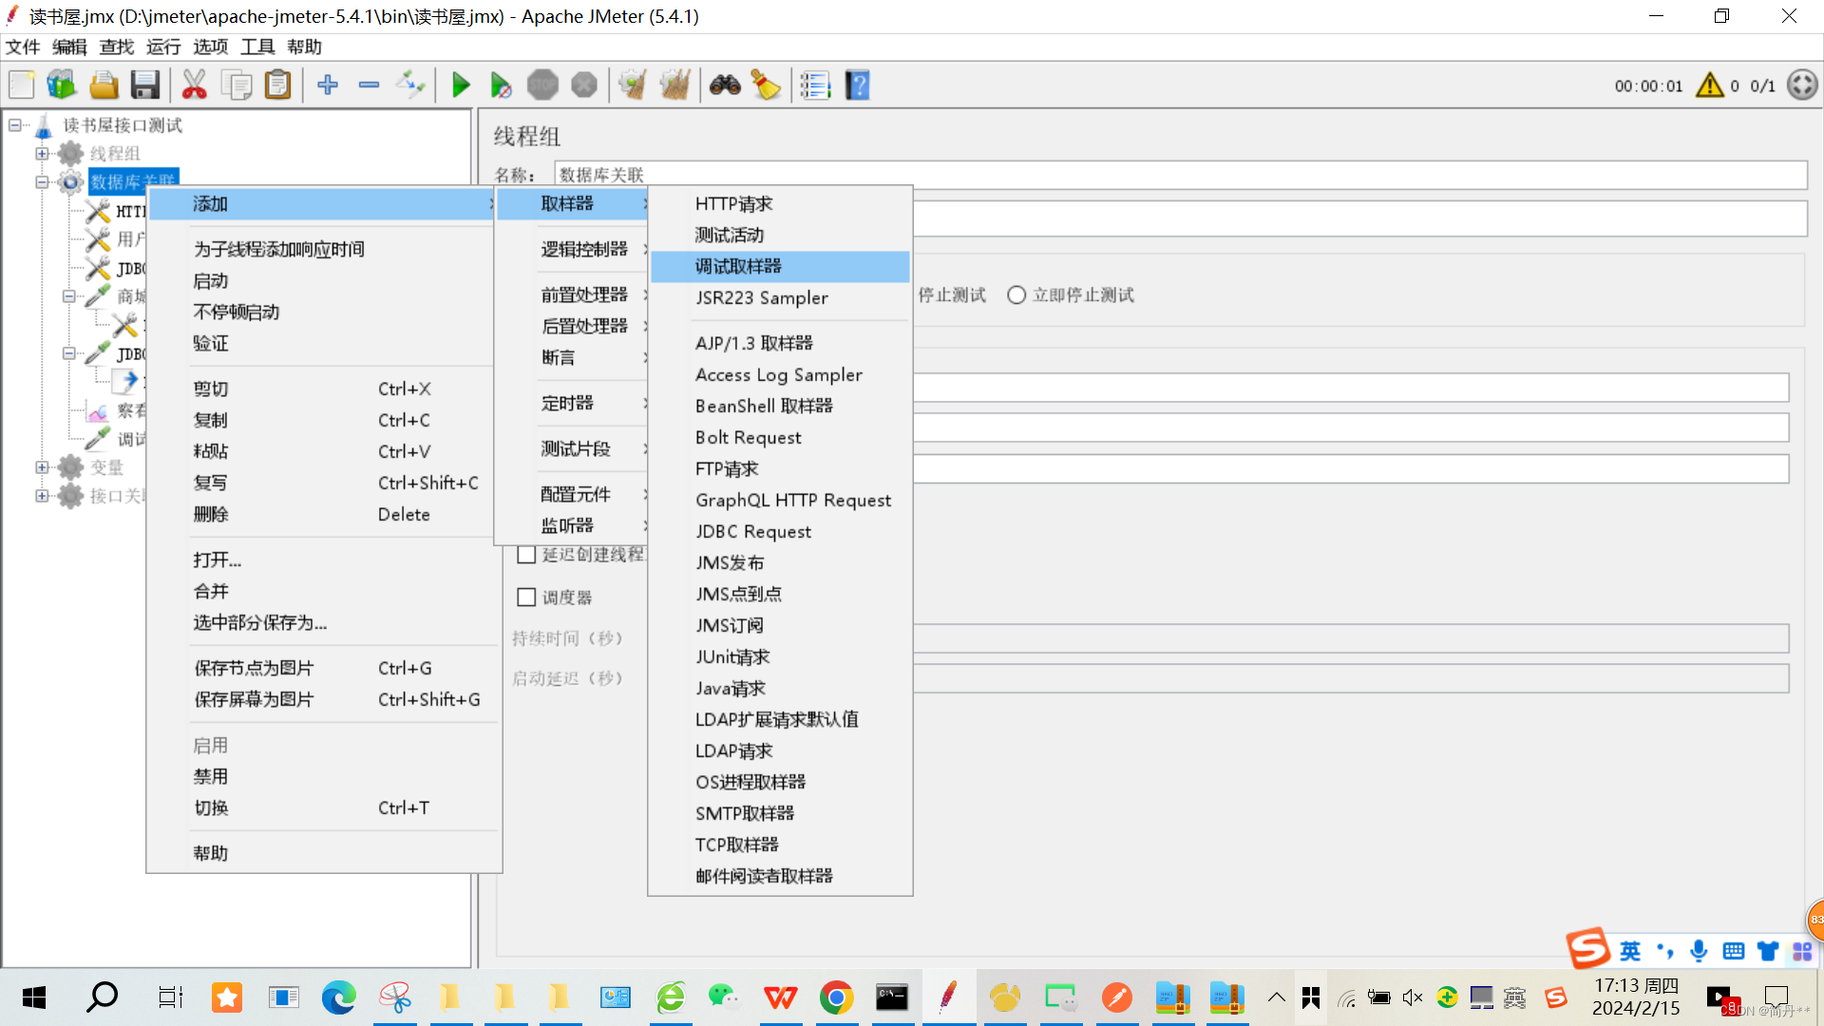Open Chrome from the taskbar
This screenshot has width=1824, height=1026.
coord(836,997)
